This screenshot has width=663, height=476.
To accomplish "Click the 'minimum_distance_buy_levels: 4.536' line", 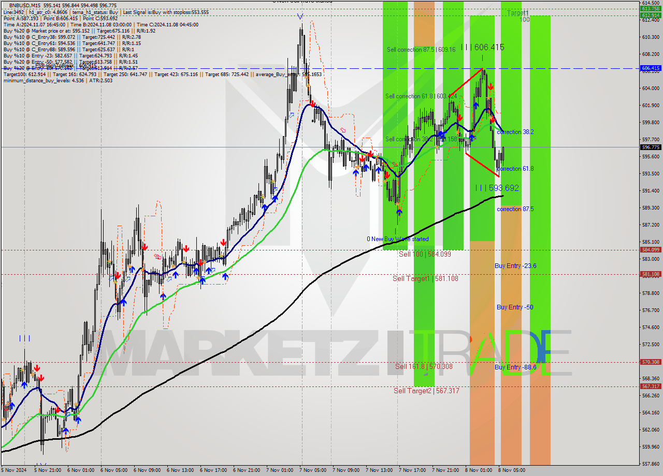I will tap(57, 80).
